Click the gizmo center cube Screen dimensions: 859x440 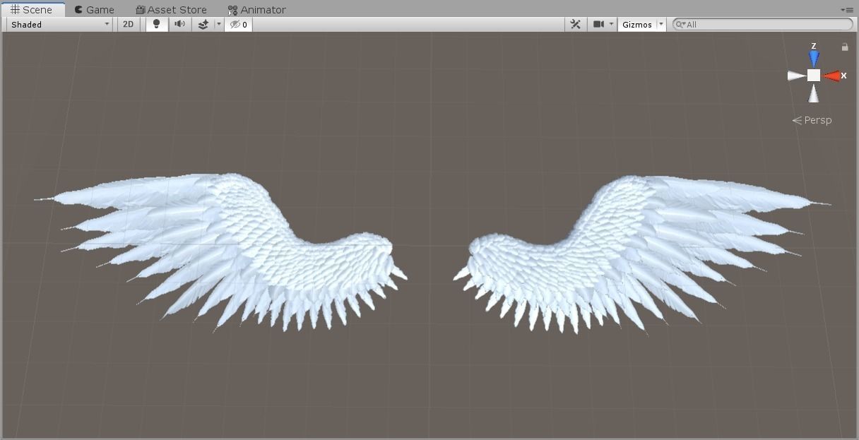tap(814, 75)
